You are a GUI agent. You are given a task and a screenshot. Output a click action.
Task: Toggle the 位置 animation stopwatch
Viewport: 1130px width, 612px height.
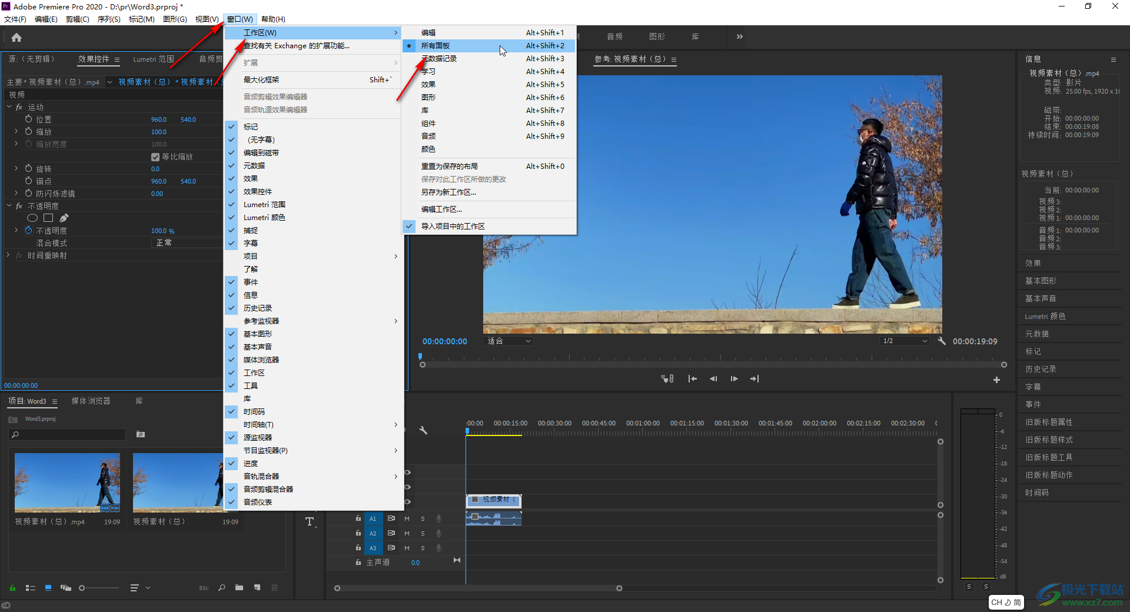point(29,119)
